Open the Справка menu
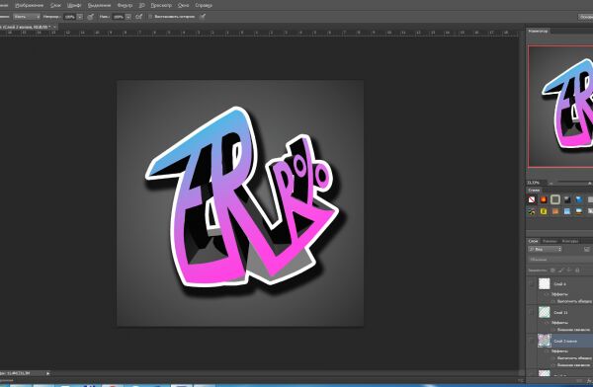The width and height of the screenshot is (593, 387). (x=204, y=5)
